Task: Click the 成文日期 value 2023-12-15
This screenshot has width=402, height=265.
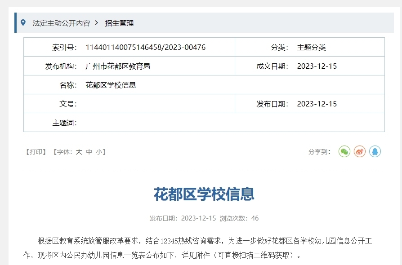Action: click(317, 66)
